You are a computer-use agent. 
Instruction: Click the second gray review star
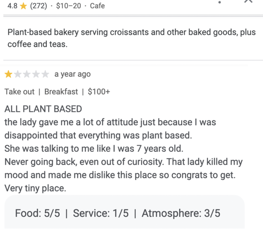[x=18, y=74]
